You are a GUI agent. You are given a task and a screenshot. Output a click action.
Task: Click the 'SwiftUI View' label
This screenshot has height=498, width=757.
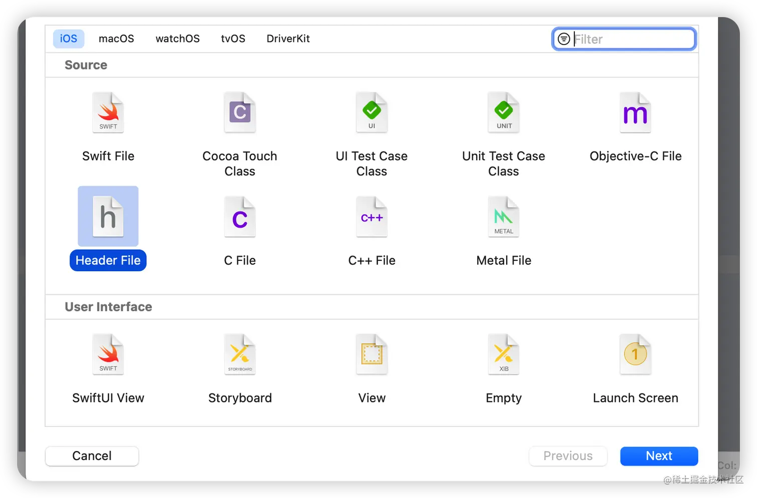[x=108, y=398]
